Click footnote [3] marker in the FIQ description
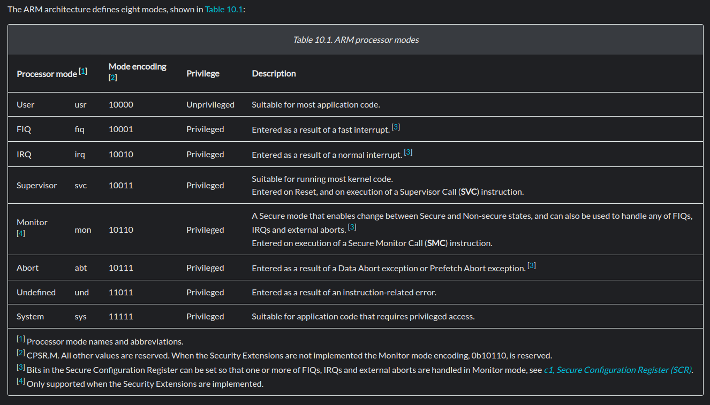This screenshot has width=710, height=405. click(396, 127)
